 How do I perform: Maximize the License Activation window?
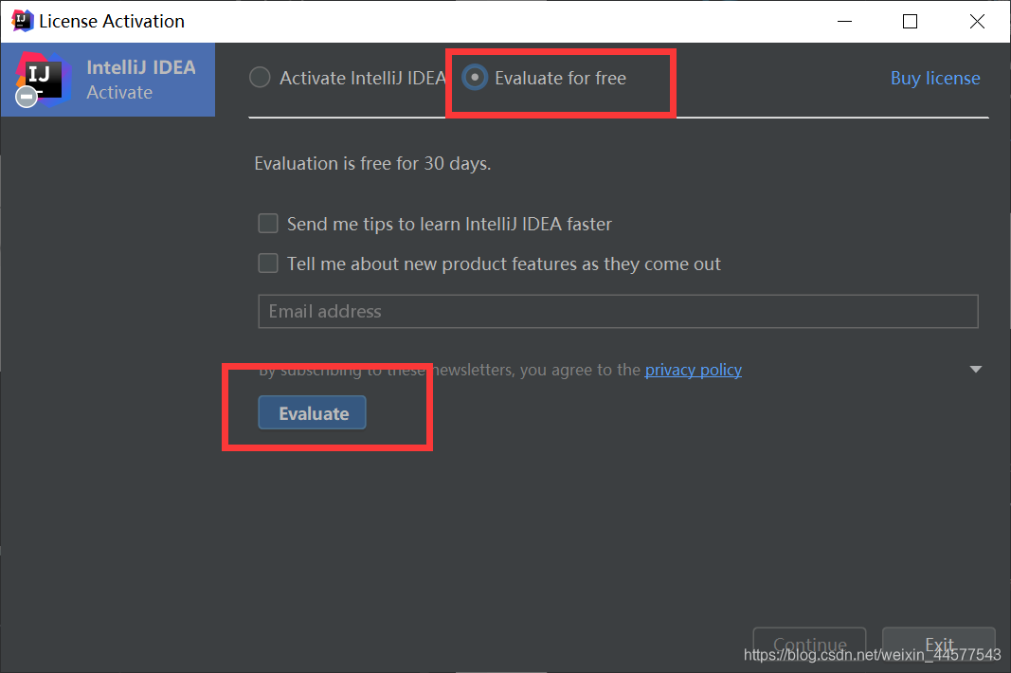tap(910, 21)
